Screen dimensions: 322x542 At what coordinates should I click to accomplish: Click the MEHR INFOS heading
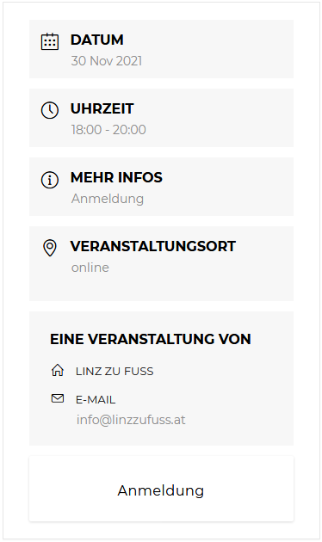click(x=116, y=177)
